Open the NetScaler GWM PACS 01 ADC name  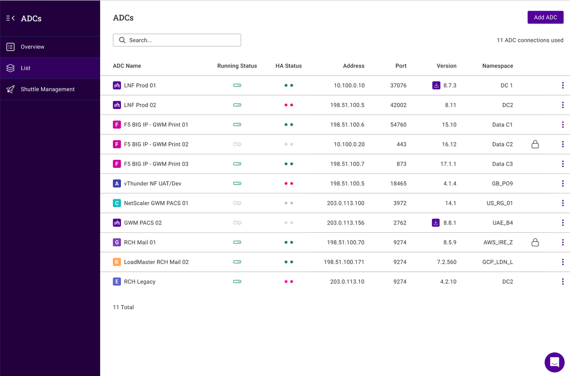(x=156, y=204)
